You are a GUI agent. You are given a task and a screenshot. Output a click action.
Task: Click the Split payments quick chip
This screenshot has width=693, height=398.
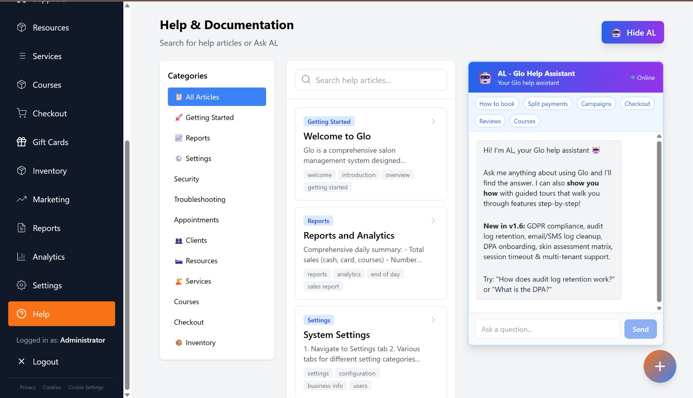point(547,104)
